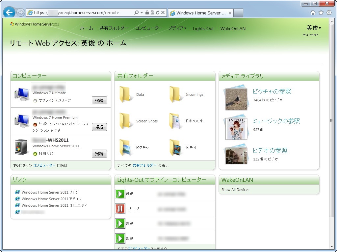The height and width of the screenshot is (252, 337).
Task: Click the red スリープ sleep icon
Action: [120, 208]
